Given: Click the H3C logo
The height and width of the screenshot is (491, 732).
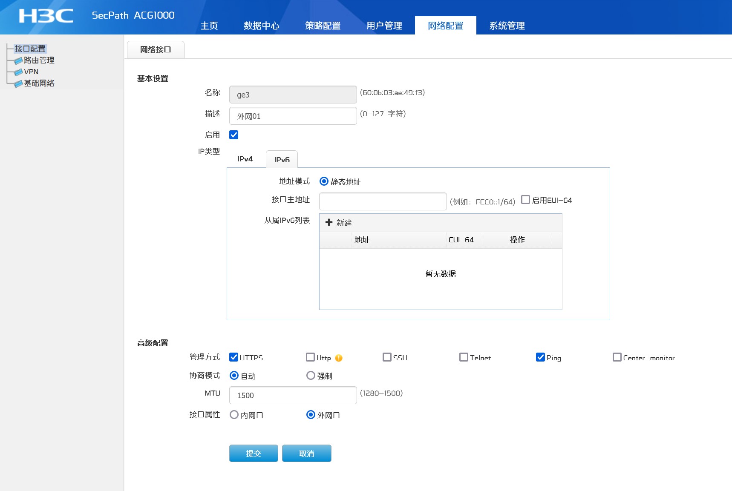Looking at the screenshot, I should tap(46, 16).
